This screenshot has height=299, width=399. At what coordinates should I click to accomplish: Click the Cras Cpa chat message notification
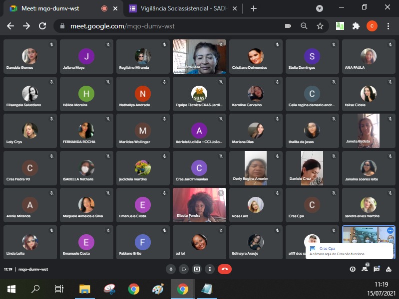(x=349, y=251)
